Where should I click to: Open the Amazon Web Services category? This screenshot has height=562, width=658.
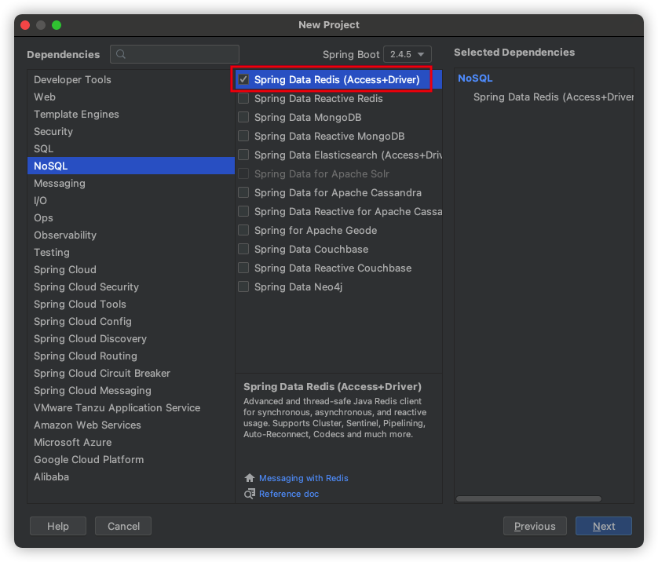tap(131, 425)
